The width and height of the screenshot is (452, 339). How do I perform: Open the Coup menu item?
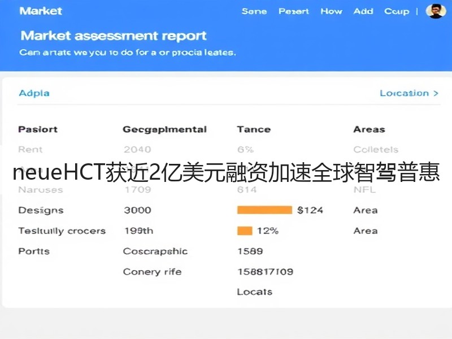tap(397, 11)
